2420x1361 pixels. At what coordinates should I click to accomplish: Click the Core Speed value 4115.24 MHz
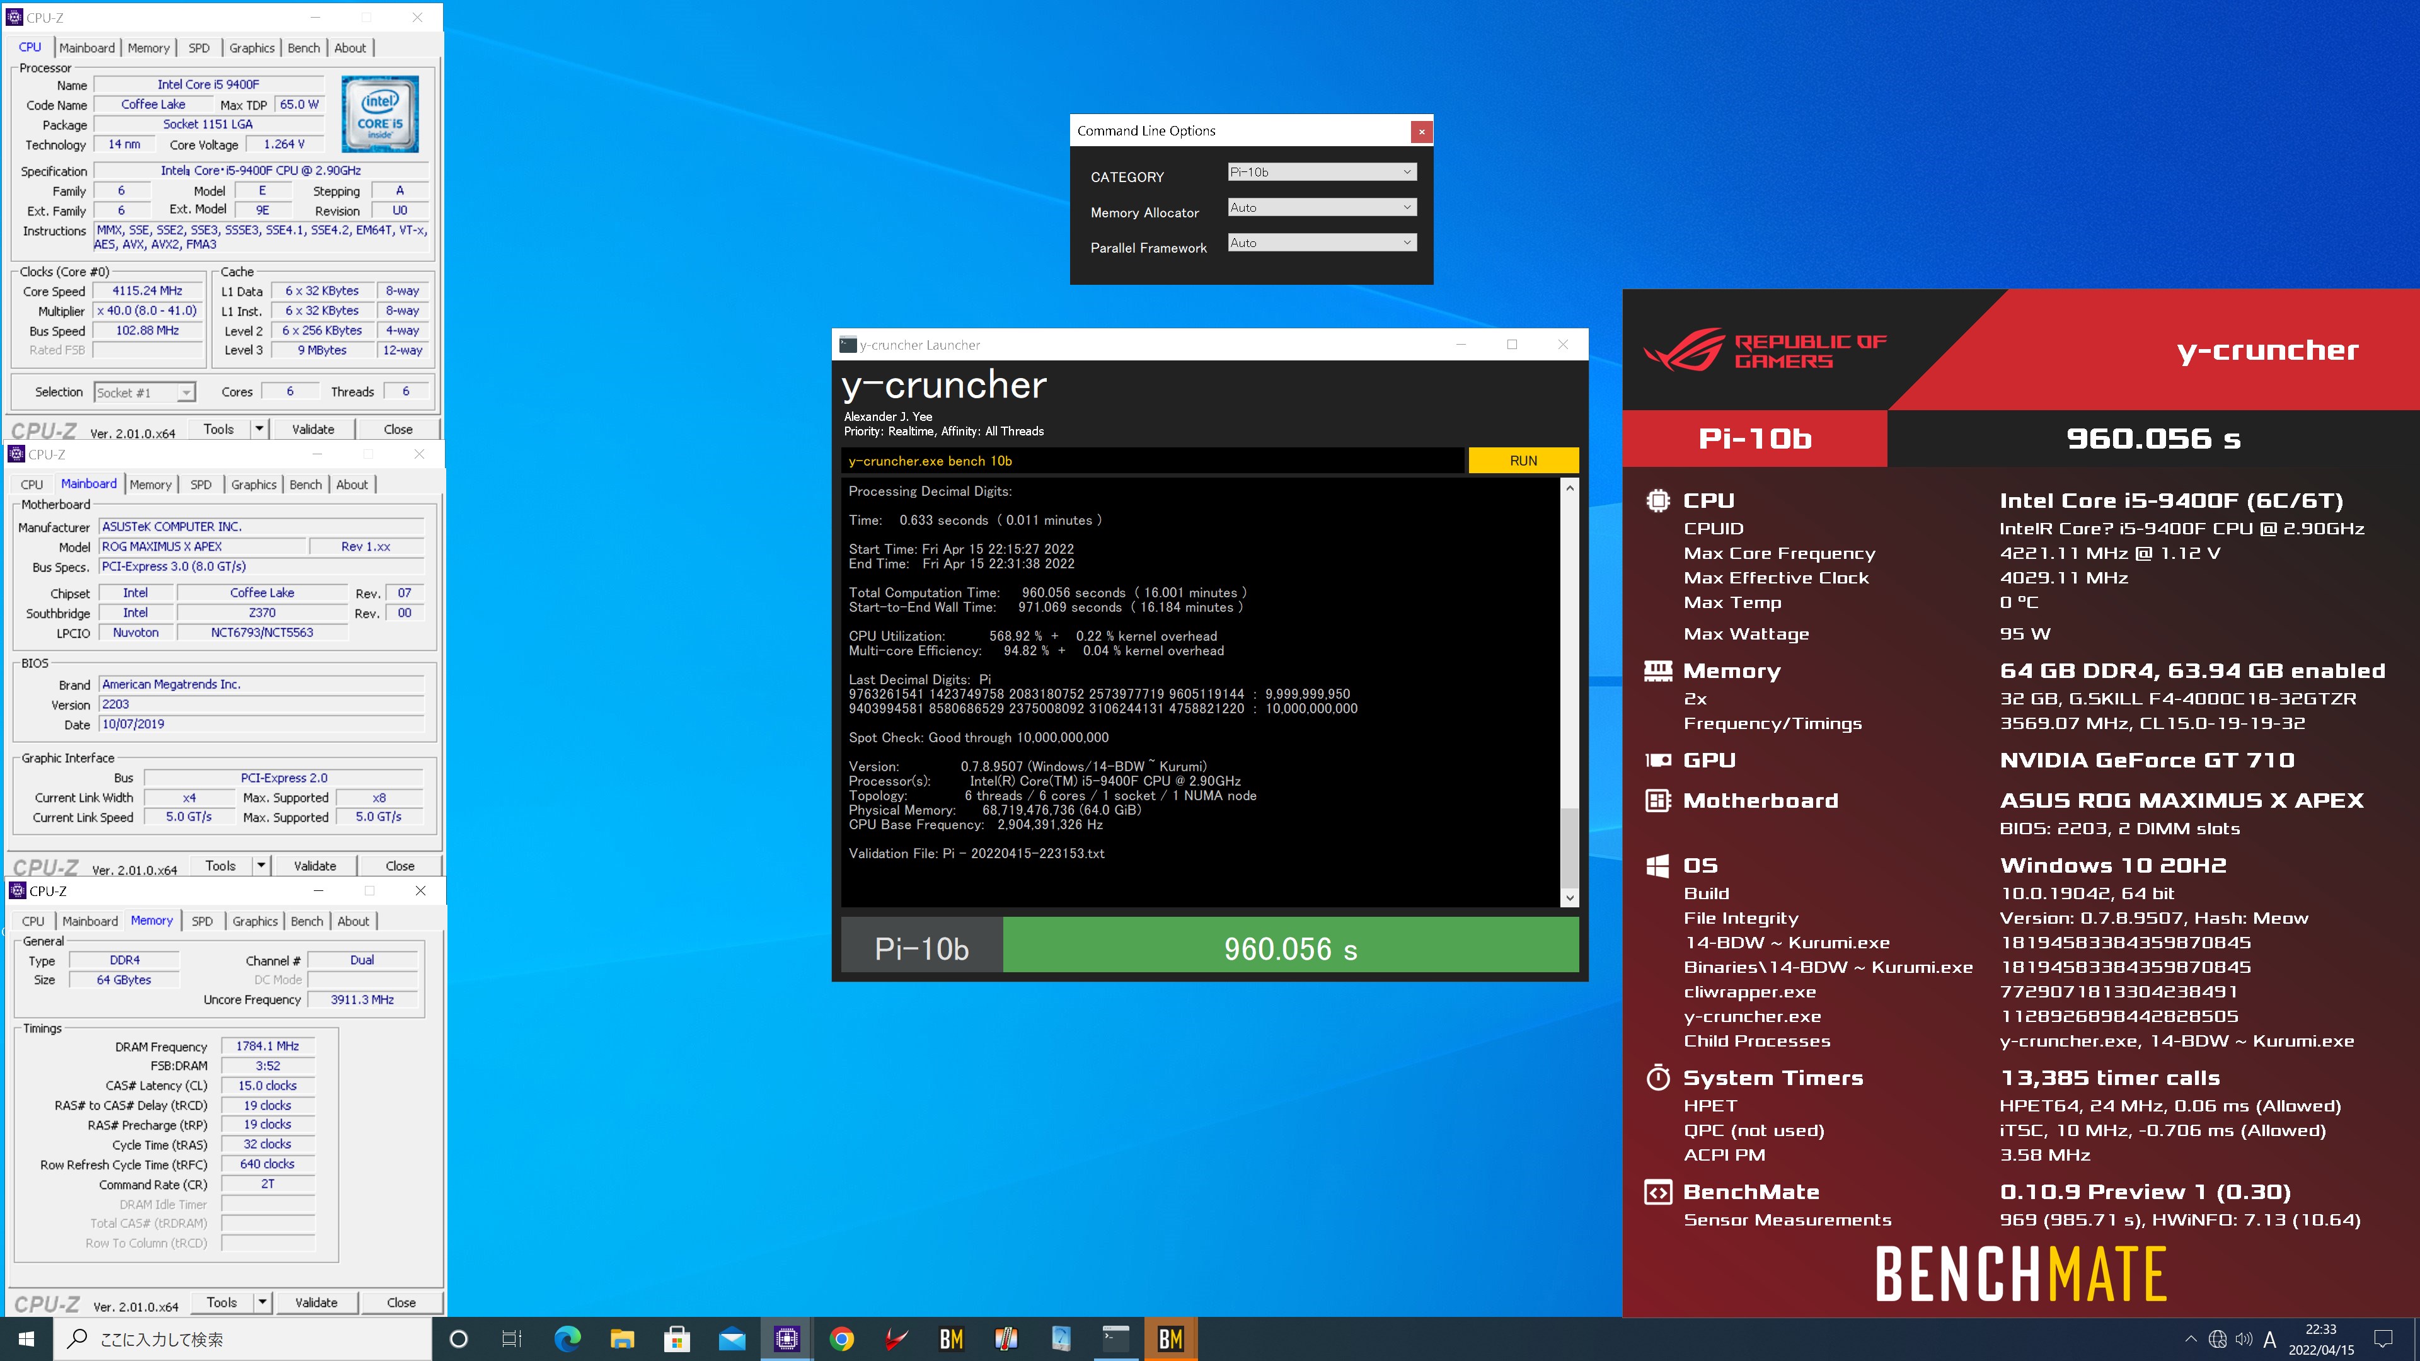pyautogui.click(x=147, y=291)
